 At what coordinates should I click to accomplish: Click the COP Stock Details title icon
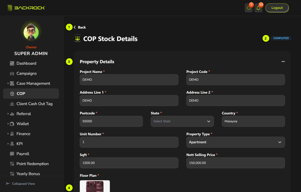(78, 39)
